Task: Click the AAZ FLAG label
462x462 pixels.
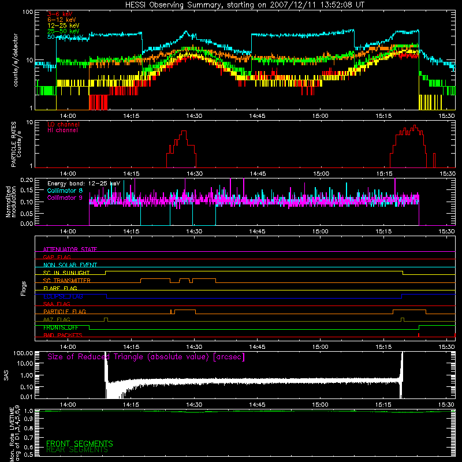Action: pos(57,319)
